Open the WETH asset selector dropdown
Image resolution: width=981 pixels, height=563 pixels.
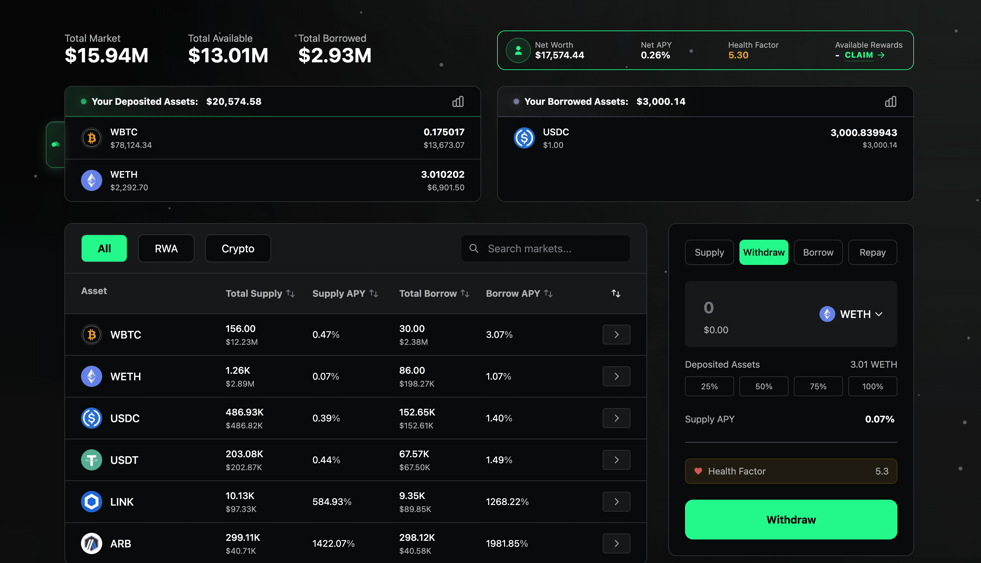pyautogui.click(x=851, y=314)
